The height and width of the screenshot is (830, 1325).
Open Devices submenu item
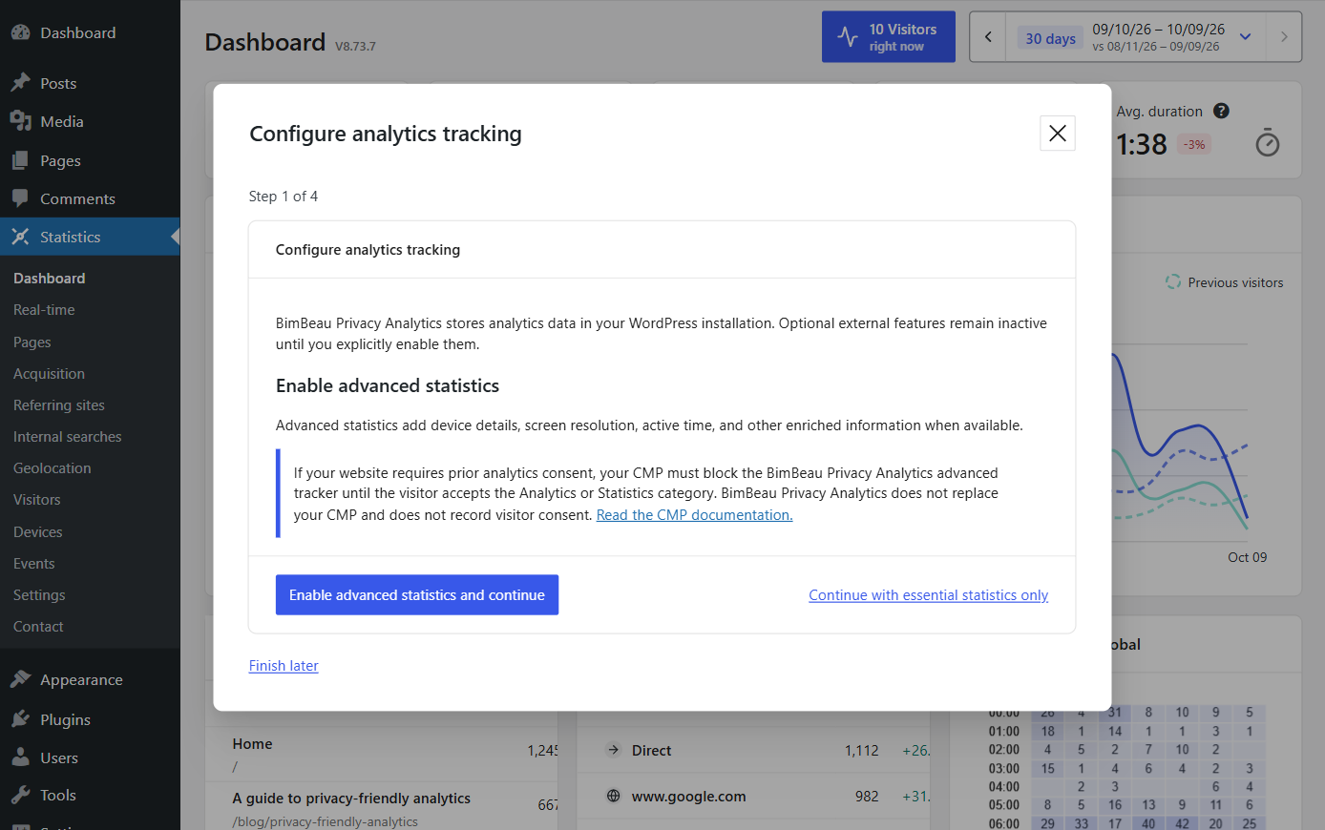[38, 531]
